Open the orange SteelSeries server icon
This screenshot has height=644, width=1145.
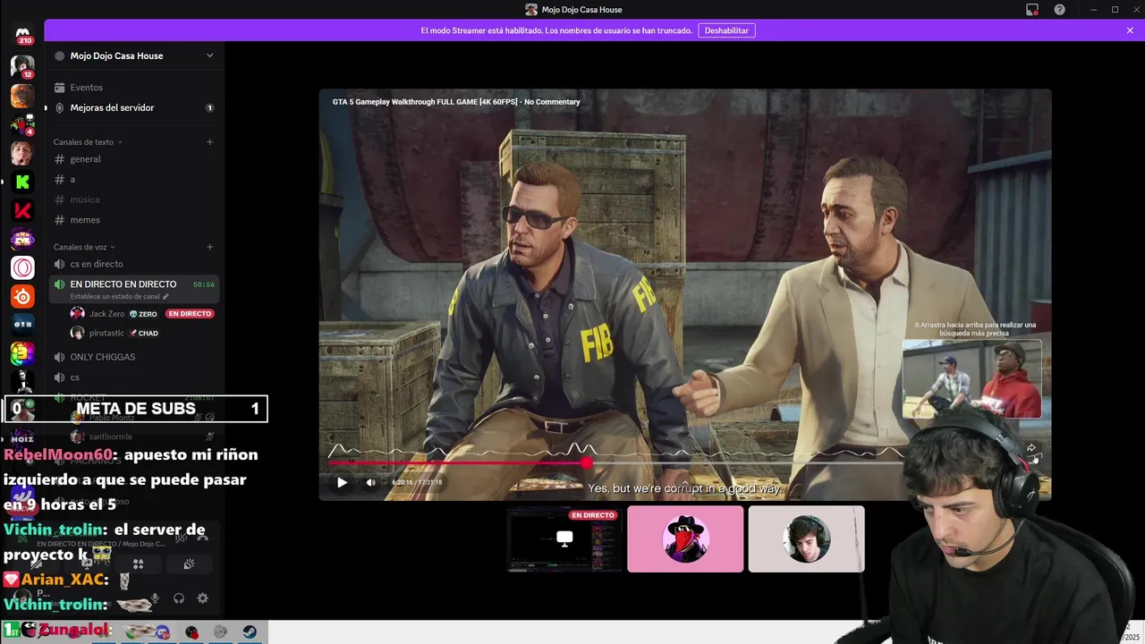coord(22,296)
